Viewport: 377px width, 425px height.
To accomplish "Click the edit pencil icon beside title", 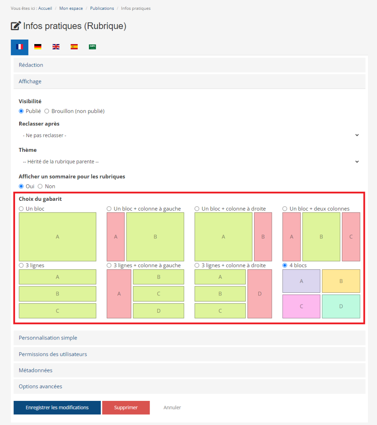I will (x=16, y=26).
